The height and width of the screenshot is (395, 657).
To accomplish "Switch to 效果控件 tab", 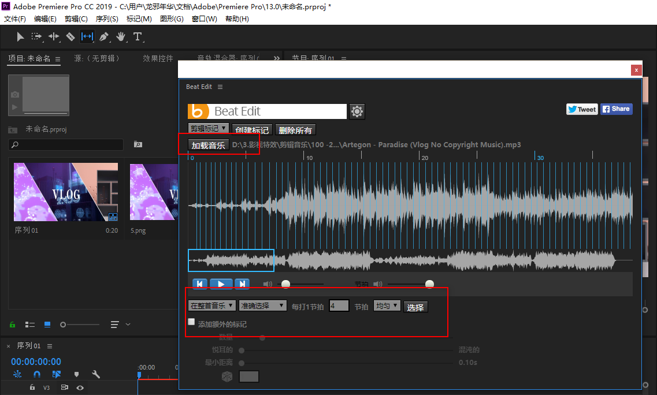I will tap(158, 58).
